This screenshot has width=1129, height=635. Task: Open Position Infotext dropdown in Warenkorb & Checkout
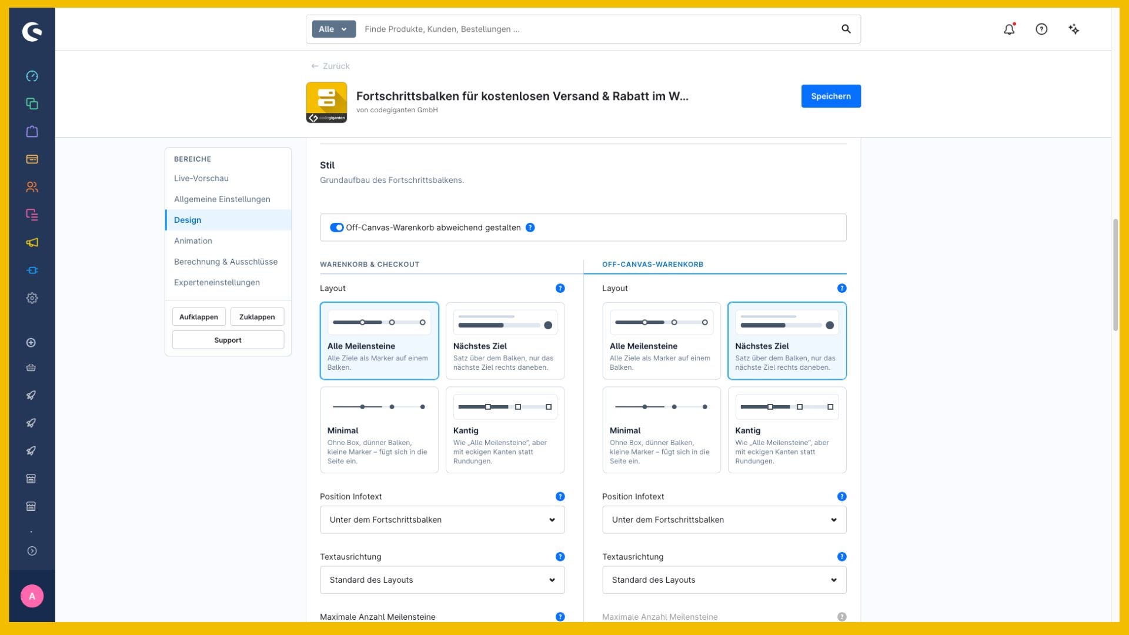[x=442, y=520]
